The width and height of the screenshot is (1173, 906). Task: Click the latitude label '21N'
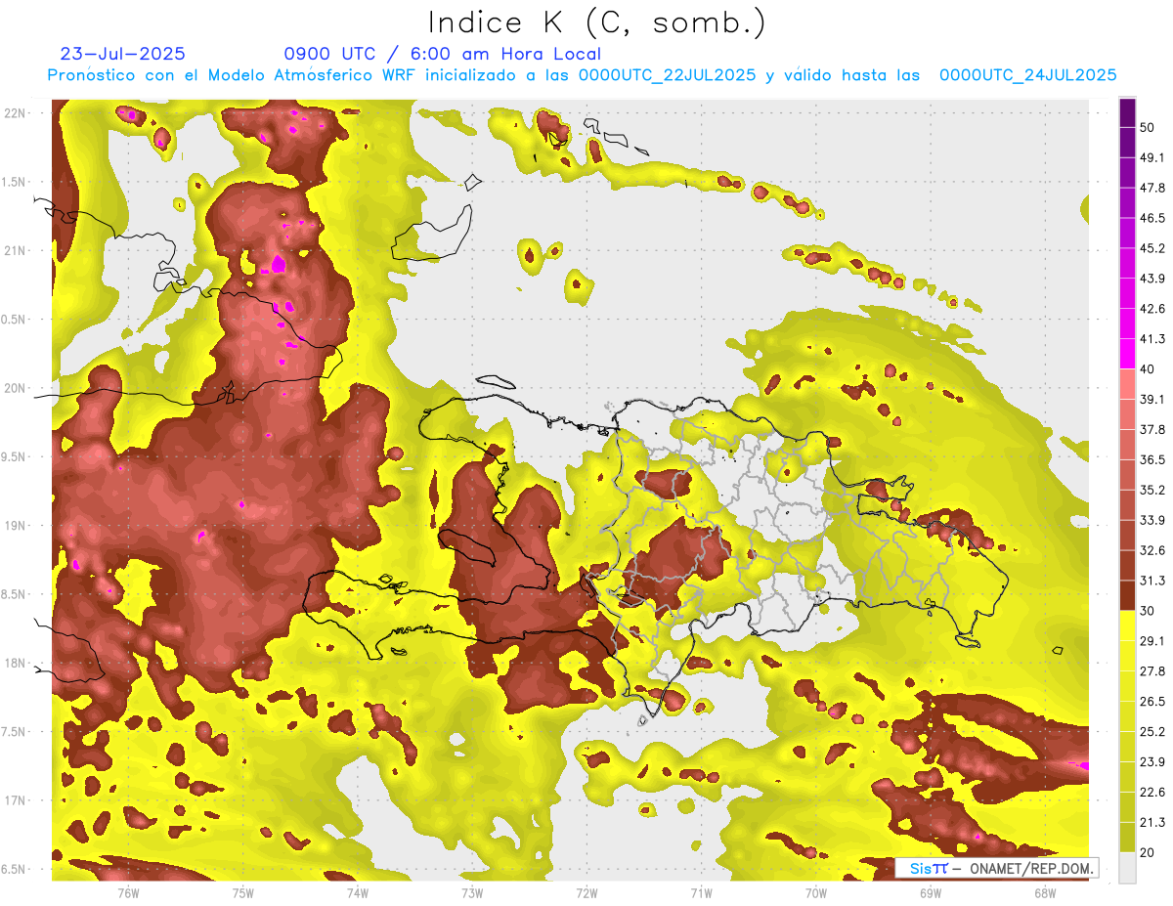(x=15, y=250)
